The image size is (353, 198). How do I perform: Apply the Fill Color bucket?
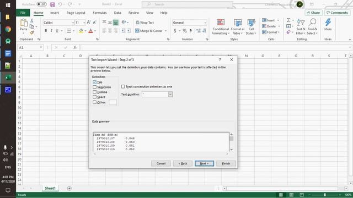click(x=81, y=31)
